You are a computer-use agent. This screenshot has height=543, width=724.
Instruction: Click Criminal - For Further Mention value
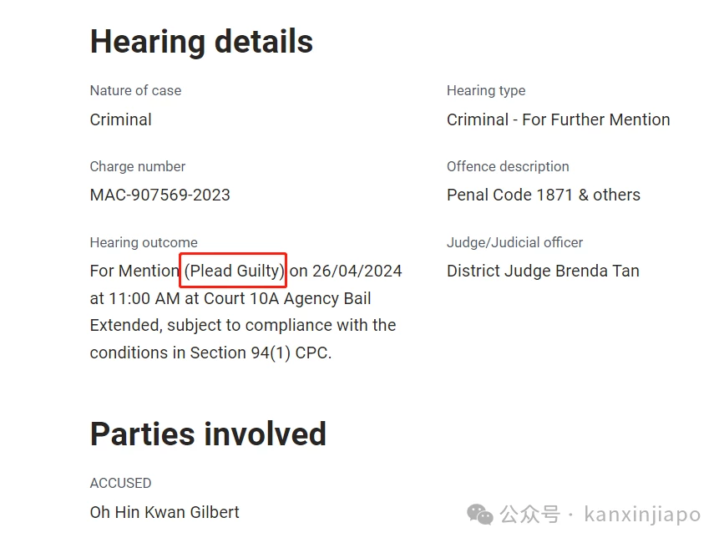click(558, 119)
